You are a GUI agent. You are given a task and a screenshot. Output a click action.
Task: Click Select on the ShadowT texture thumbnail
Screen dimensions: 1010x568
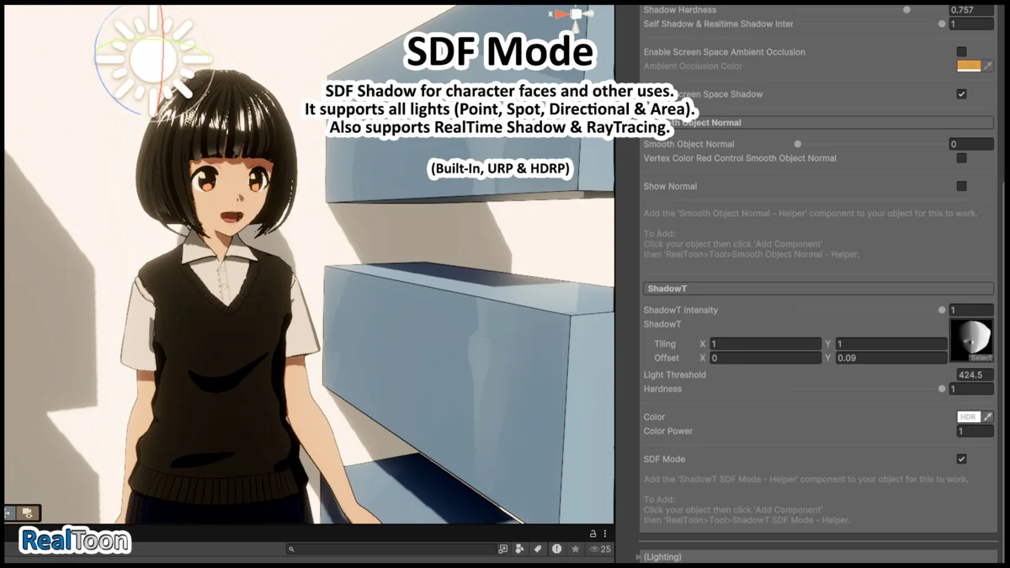pyautogui.click(x=981, y=356)
